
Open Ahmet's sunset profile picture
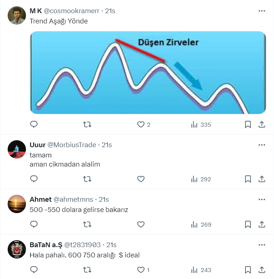click(17, 204)
